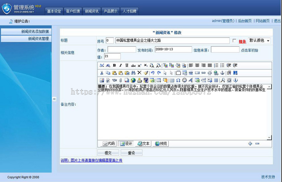282x182 pixels.
Task: Open the 产品展示 menu
Action: point(111,11)
